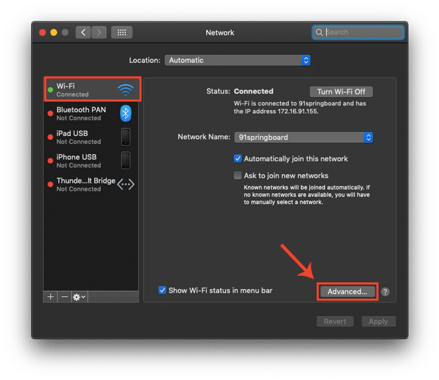Enable Ask to join new networks
This screenshot has height=380, width=439.
pyautogui.click(x=237, y=176)
